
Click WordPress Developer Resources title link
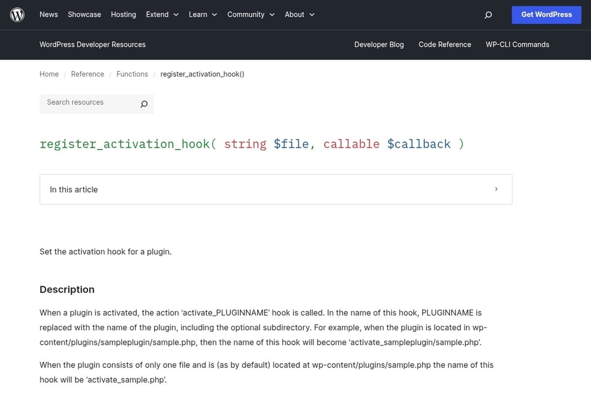click(93, 44)
